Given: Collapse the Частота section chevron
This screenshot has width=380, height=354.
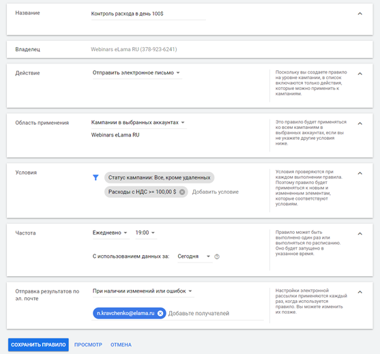Looking at the screenshot, I should pos(360,234).
